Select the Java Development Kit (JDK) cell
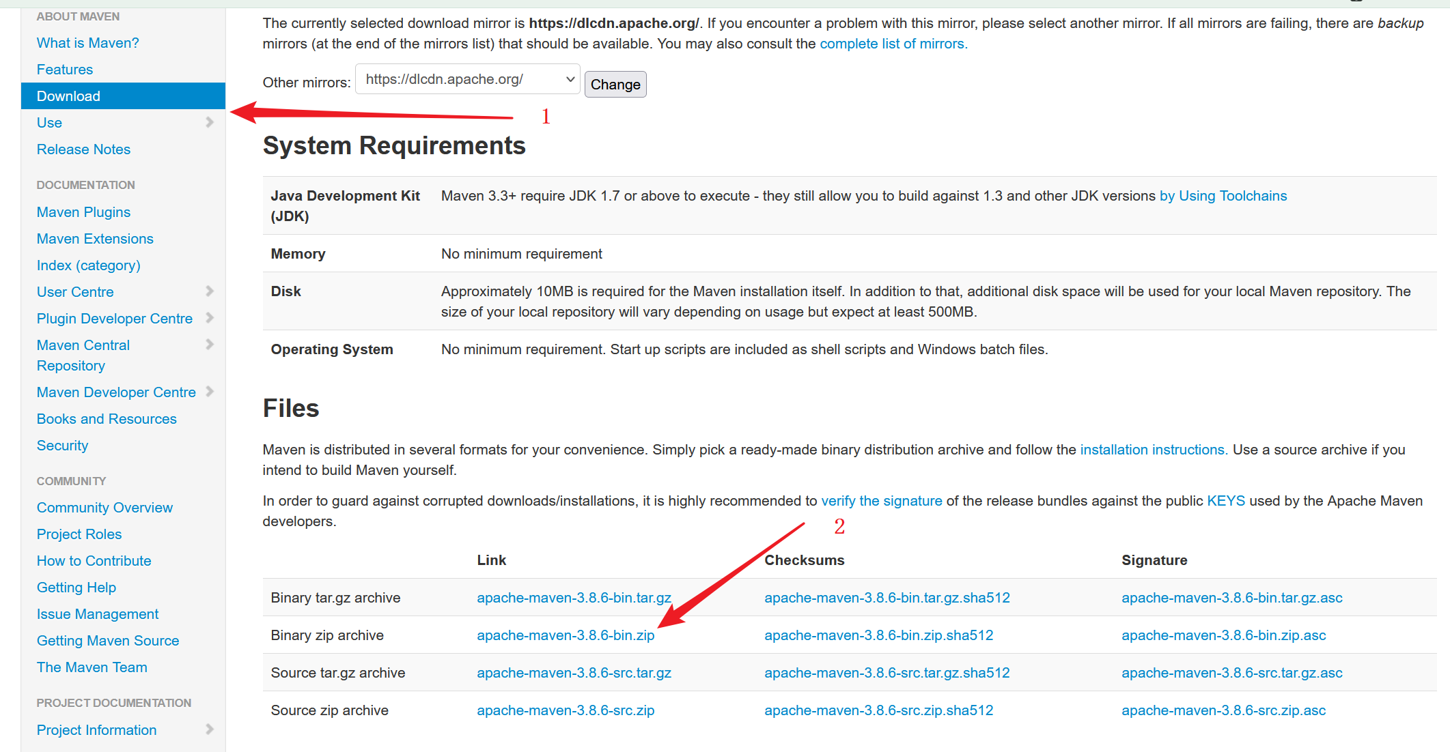Image resolution: width=1450 pixels, height=752 pixels. click(345, 206)
